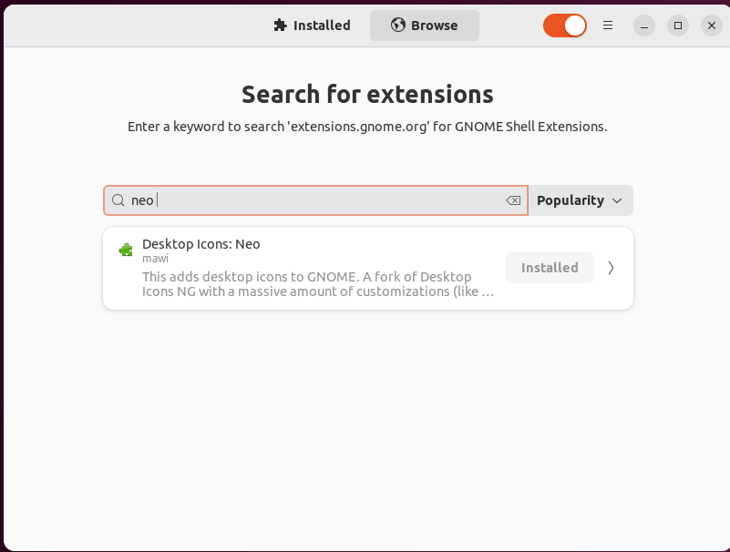The image size is (730, 552).
Task: Click the Desktop Icons: Neo title
Action: tap(201, 244)
